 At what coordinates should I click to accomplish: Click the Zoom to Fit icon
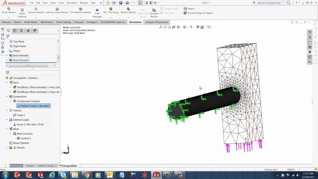(x=160, y=27)
